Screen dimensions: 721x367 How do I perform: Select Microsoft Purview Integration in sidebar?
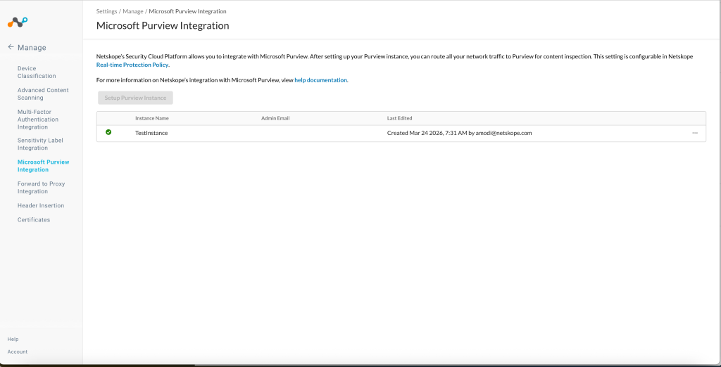tap(43, 166)
